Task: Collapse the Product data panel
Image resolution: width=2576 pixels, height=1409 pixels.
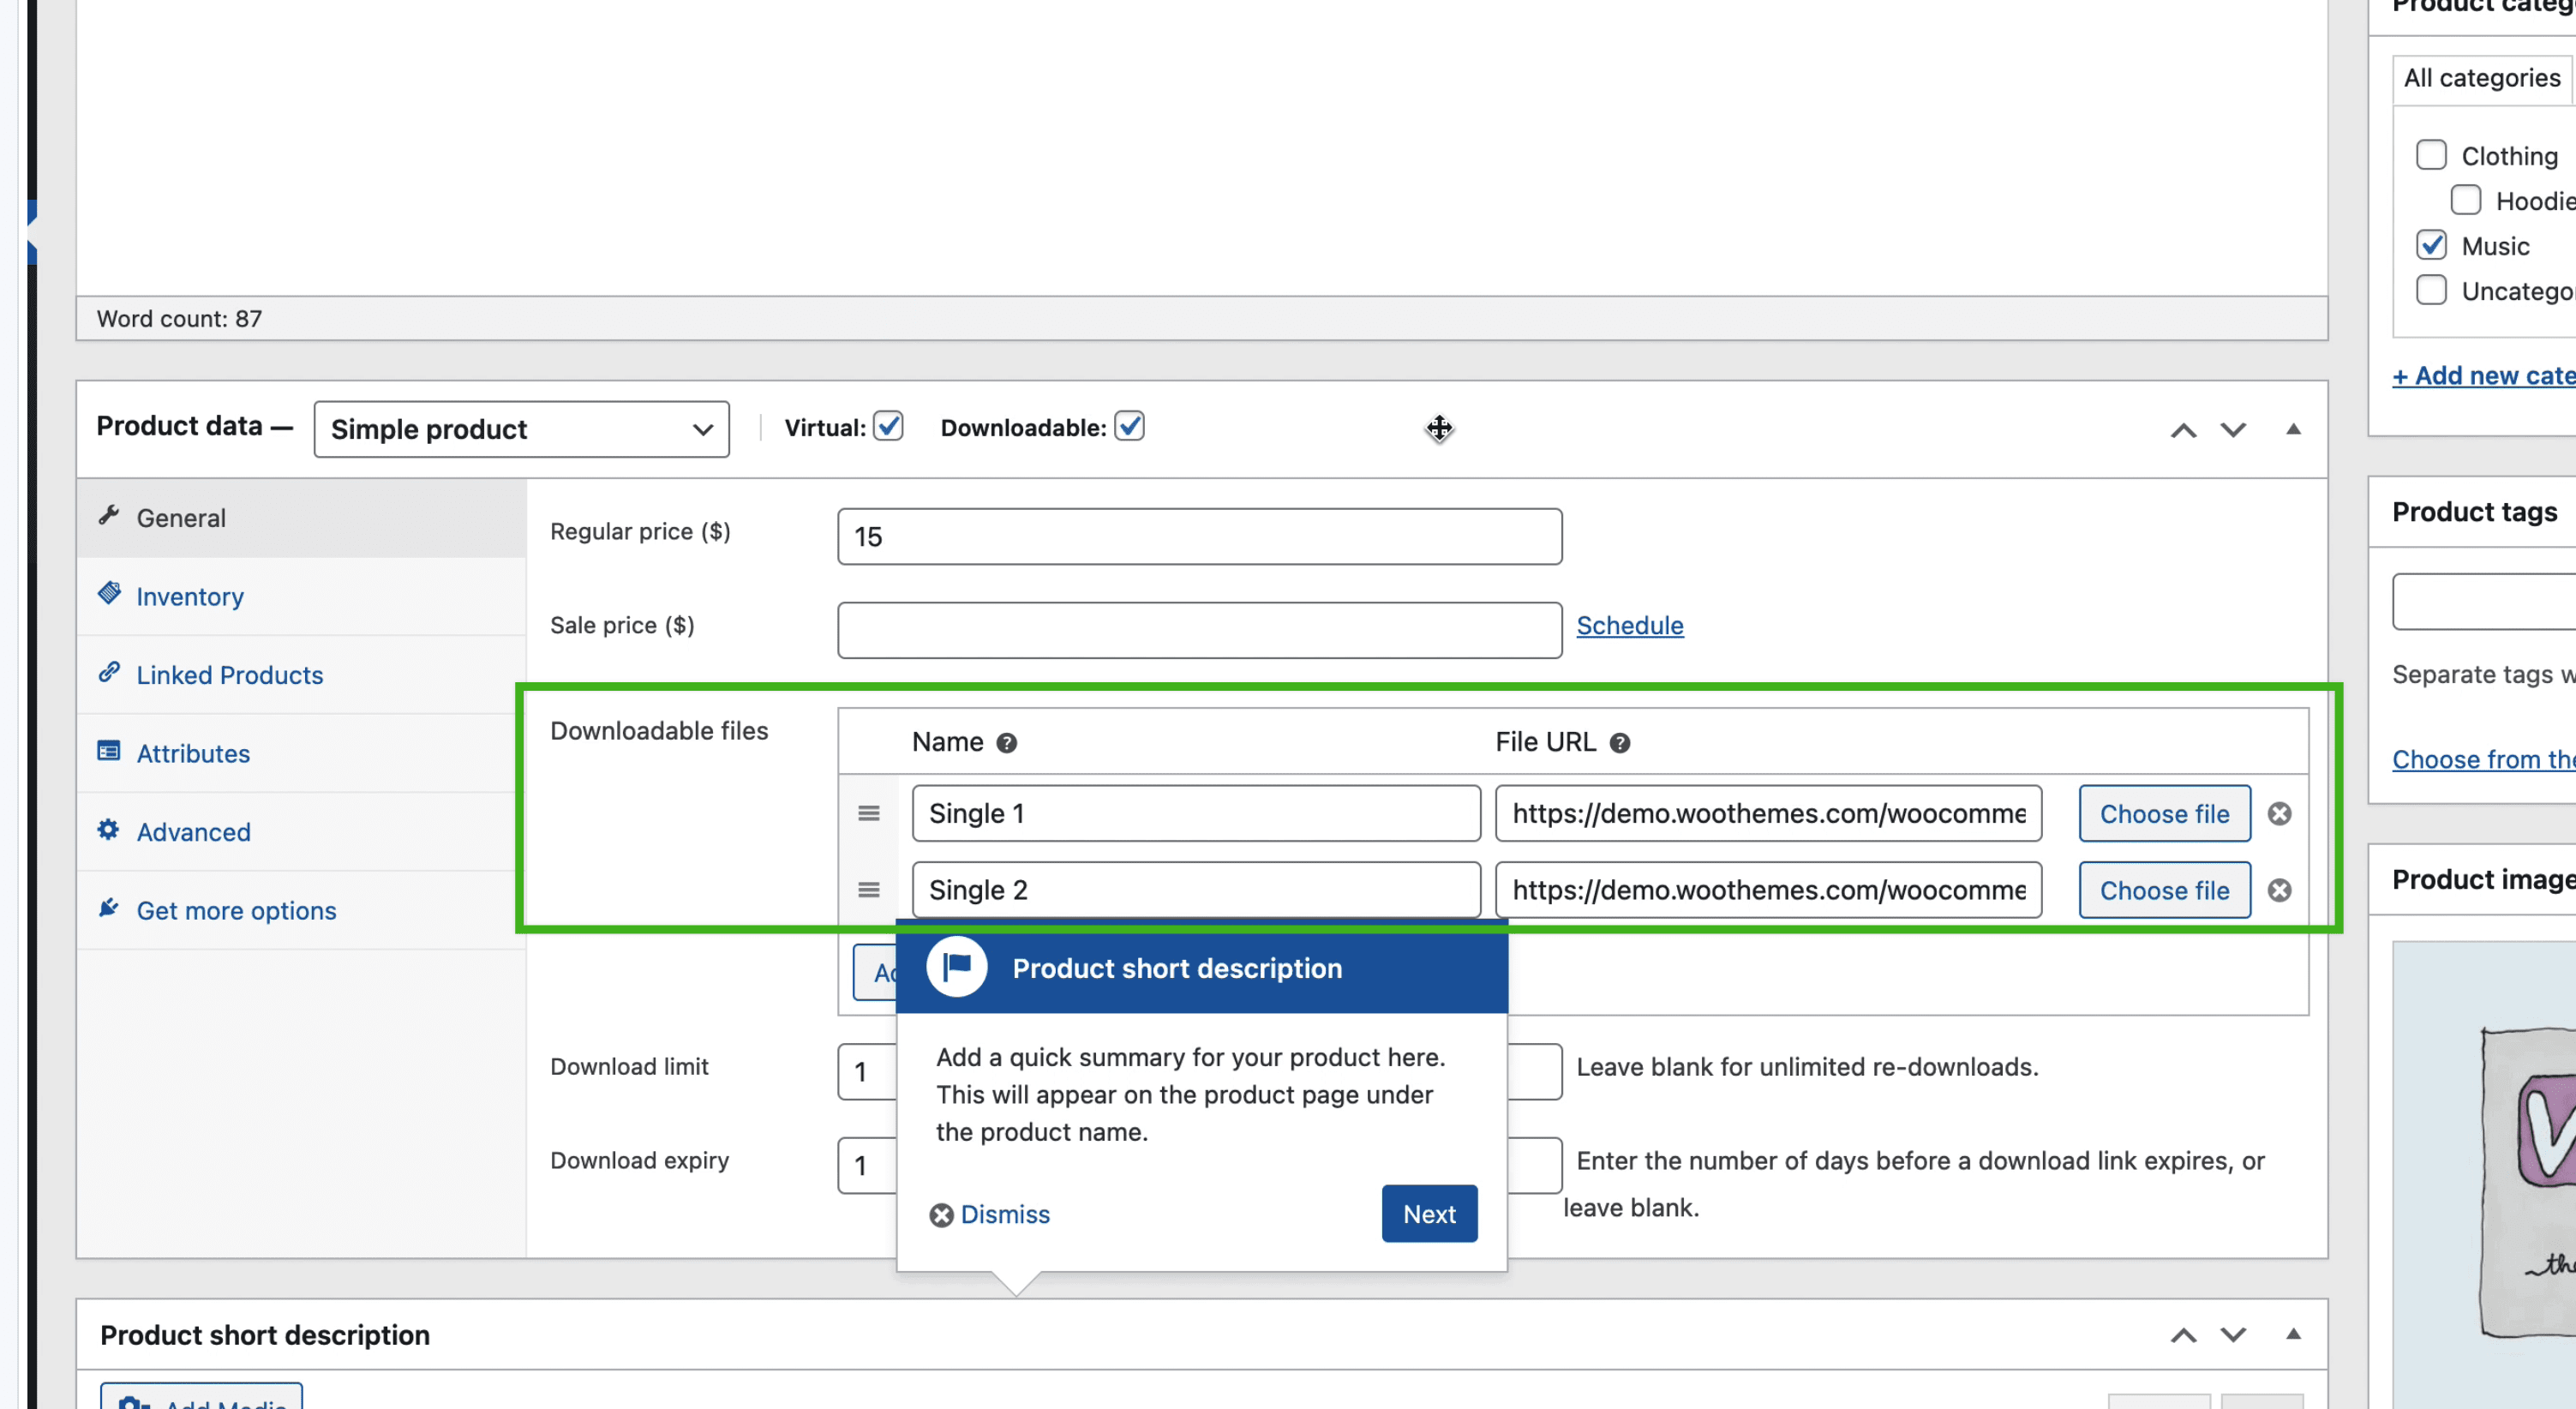Action: tap(2293, 429)
